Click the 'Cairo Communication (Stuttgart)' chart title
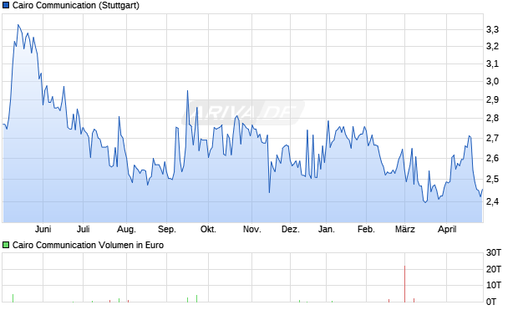 point(76,5)
